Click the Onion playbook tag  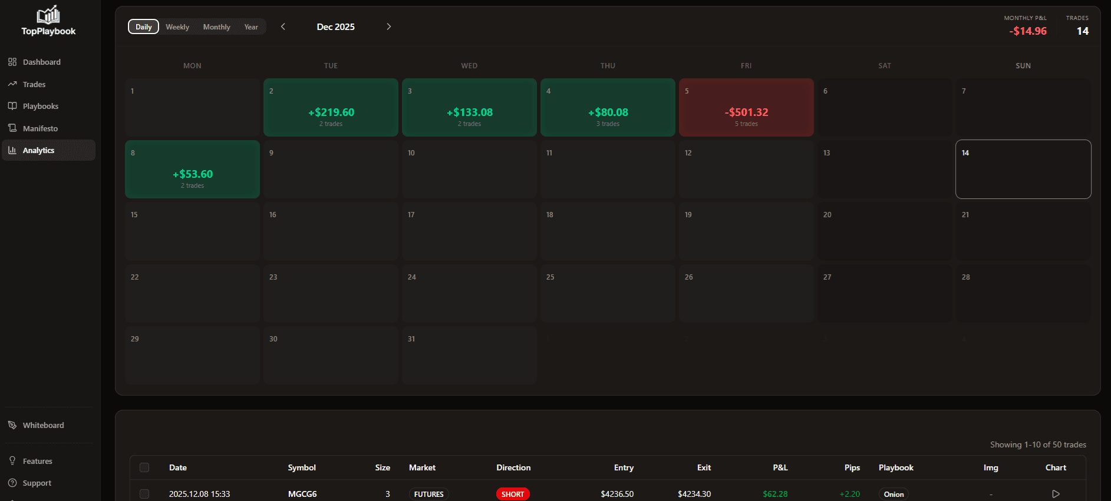pyautogui.click(x=894, y=494)
